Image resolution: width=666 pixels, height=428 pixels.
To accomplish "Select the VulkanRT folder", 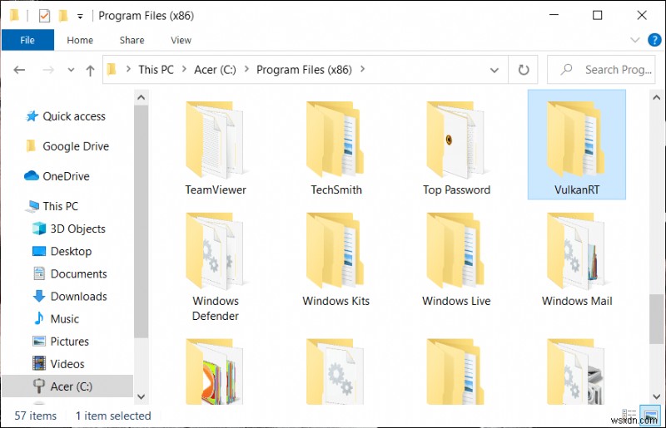I will pyautogui.click(x=576, y=145).
